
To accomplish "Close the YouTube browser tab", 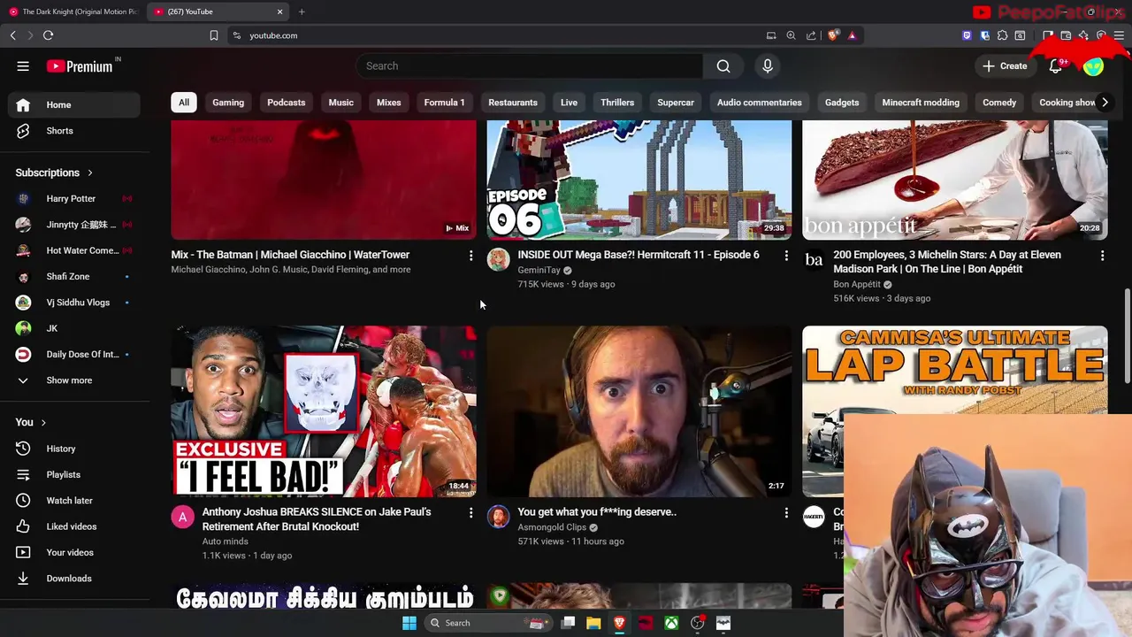I will tap(280, 12).
